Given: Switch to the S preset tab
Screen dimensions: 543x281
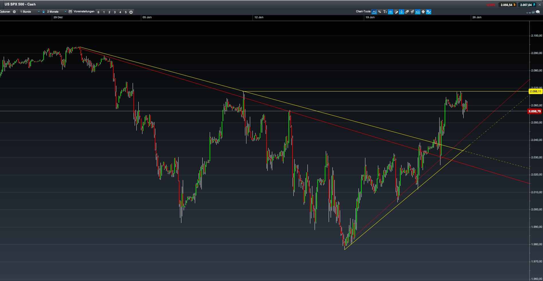Looking at the screenshot, I should [x=98, y=12].
